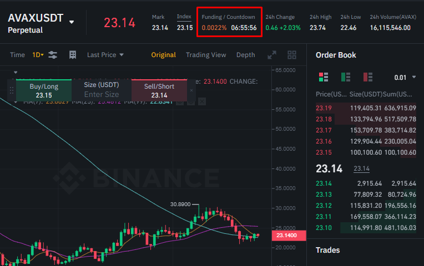Click the 24h Volume(AVAX) value 16,115,546.00
424x266 pixels.
pos(390,28)
